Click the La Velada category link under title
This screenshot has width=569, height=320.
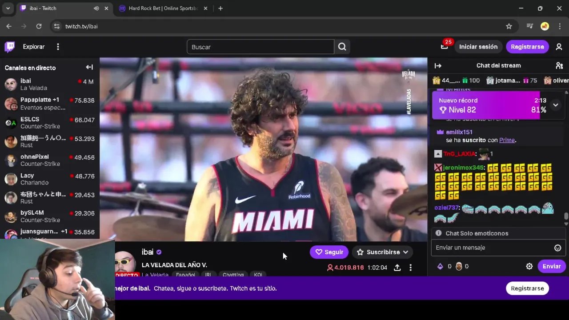155,275
